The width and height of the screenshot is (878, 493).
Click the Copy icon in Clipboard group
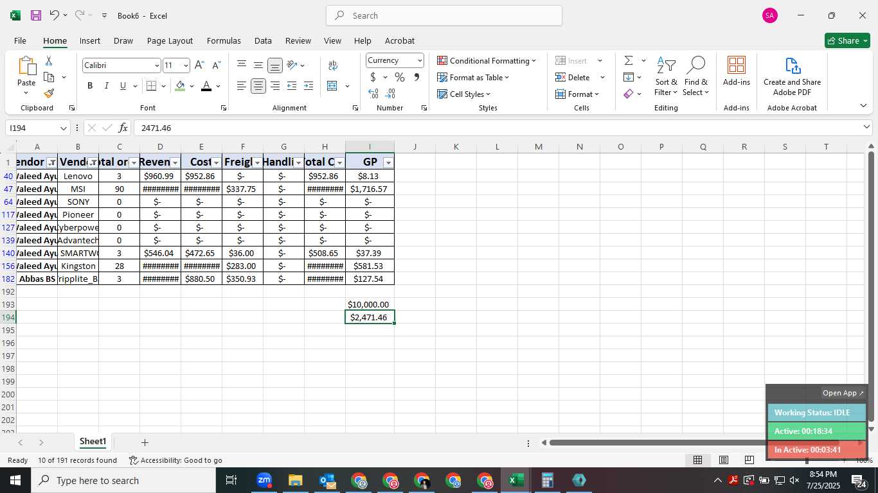click(49, 77)
